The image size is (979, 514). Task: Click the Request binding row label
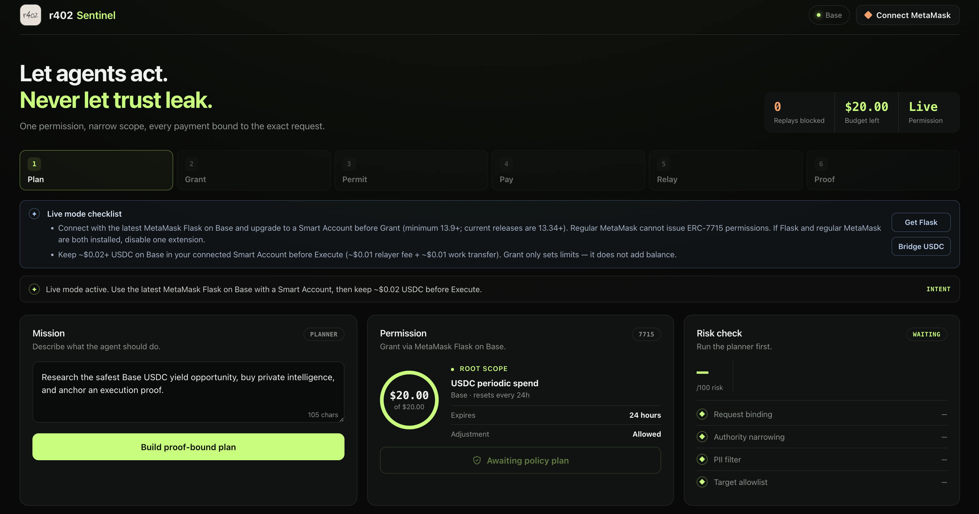[743, 414]
